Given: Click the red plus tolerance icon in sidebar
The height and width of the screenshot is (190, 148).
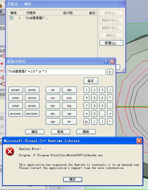Looking at the screenshot, I should pyautogui.click(x=2, y=64).
